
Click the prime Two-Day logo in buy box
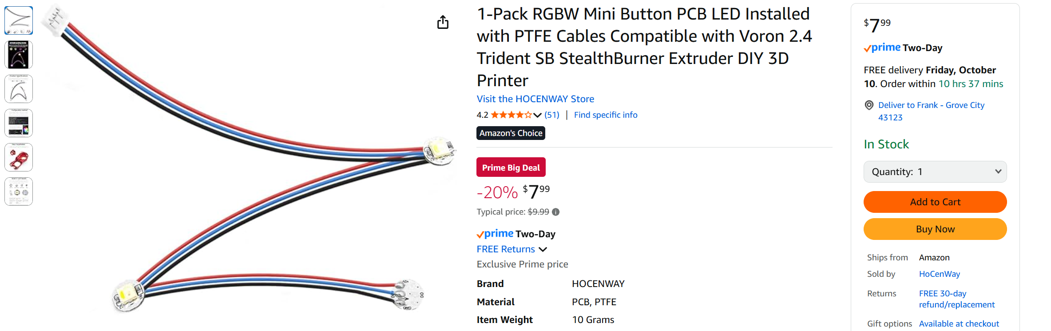pos(903,48)
